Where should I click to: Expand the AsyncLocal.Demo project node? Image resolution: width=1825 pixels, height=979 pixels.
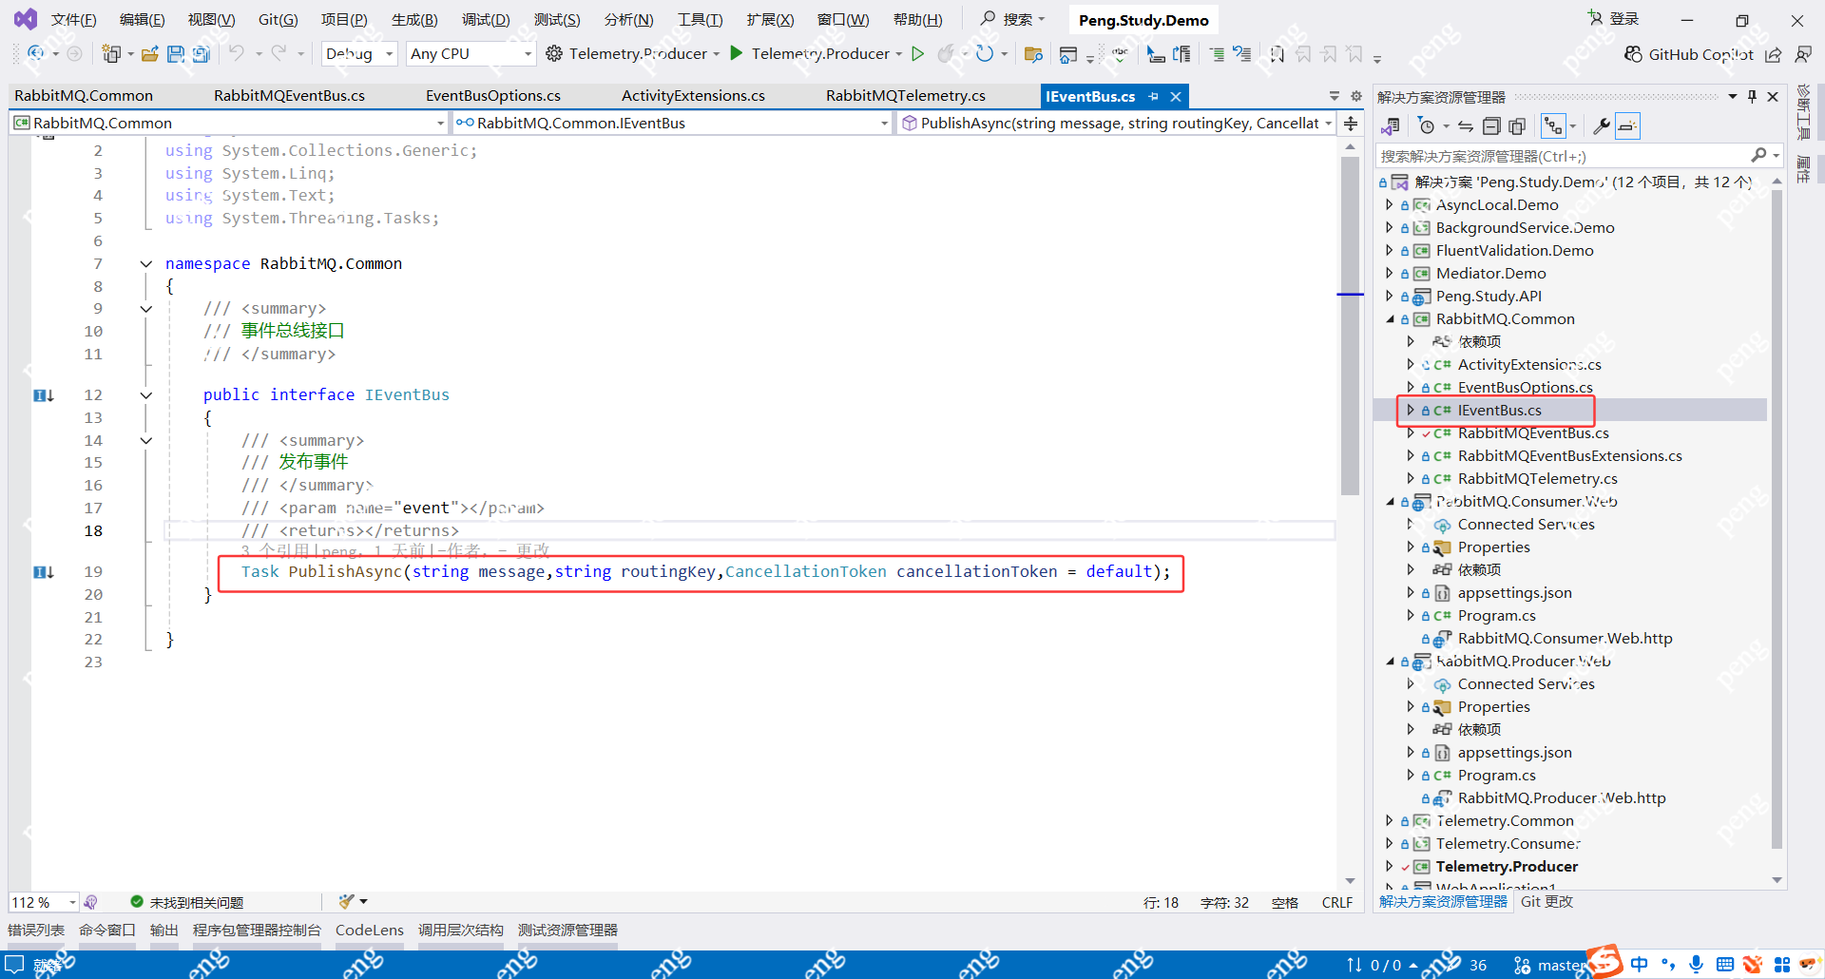coord(1390,204)
